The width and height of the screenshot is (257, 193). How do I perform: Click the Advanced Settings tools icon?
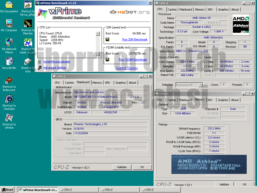pyautogui.click(x=39, y=68)
